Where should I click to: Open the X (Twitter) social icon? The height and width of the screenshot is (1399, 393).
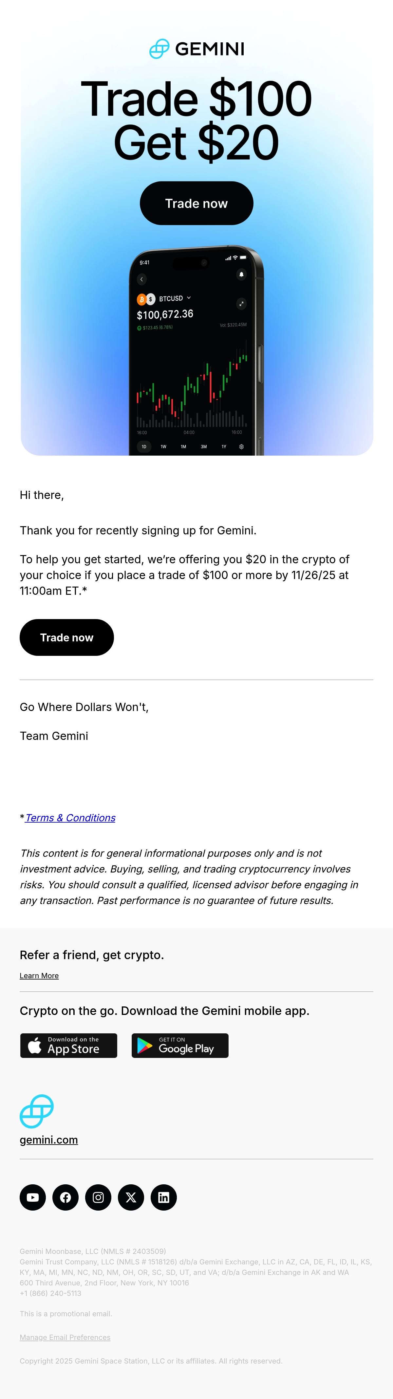click(131, 1197)
